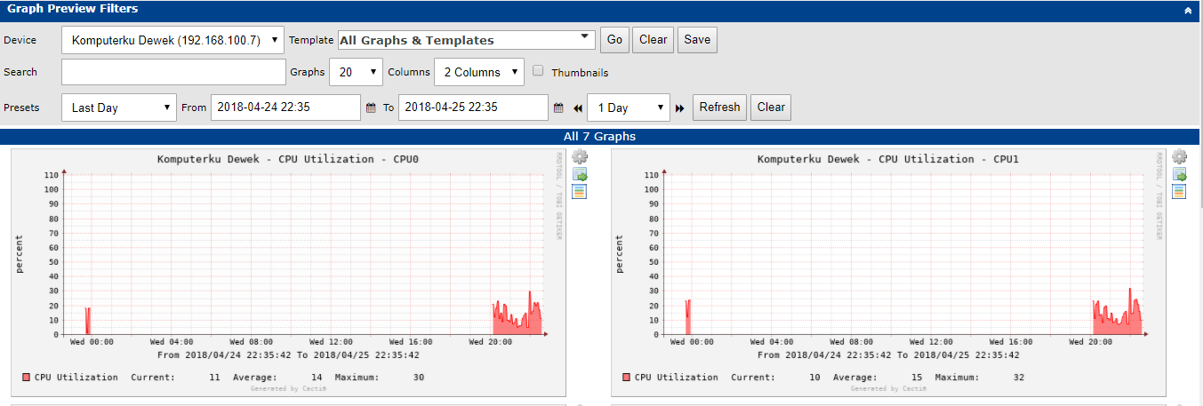Screen dimensions: 1203x406
Task: Shift the time span forward
Action: pos(679,108)
